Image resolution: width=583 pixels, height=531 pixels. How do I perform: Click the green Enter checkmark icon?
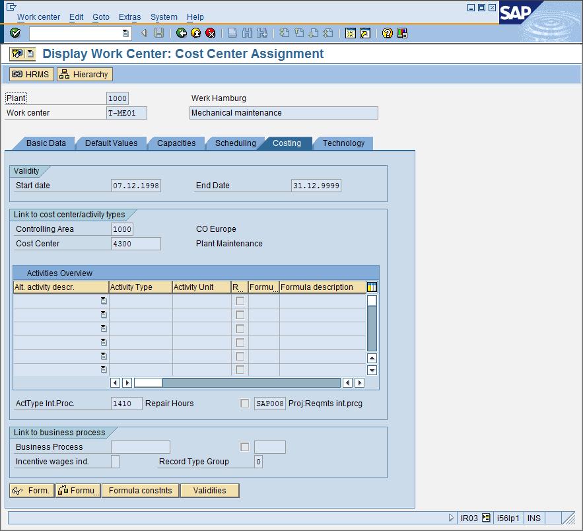pos(15,33)
